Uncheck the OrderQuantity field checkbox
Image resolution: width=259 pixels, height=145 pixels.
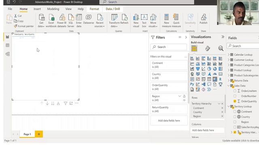[235, 101]
